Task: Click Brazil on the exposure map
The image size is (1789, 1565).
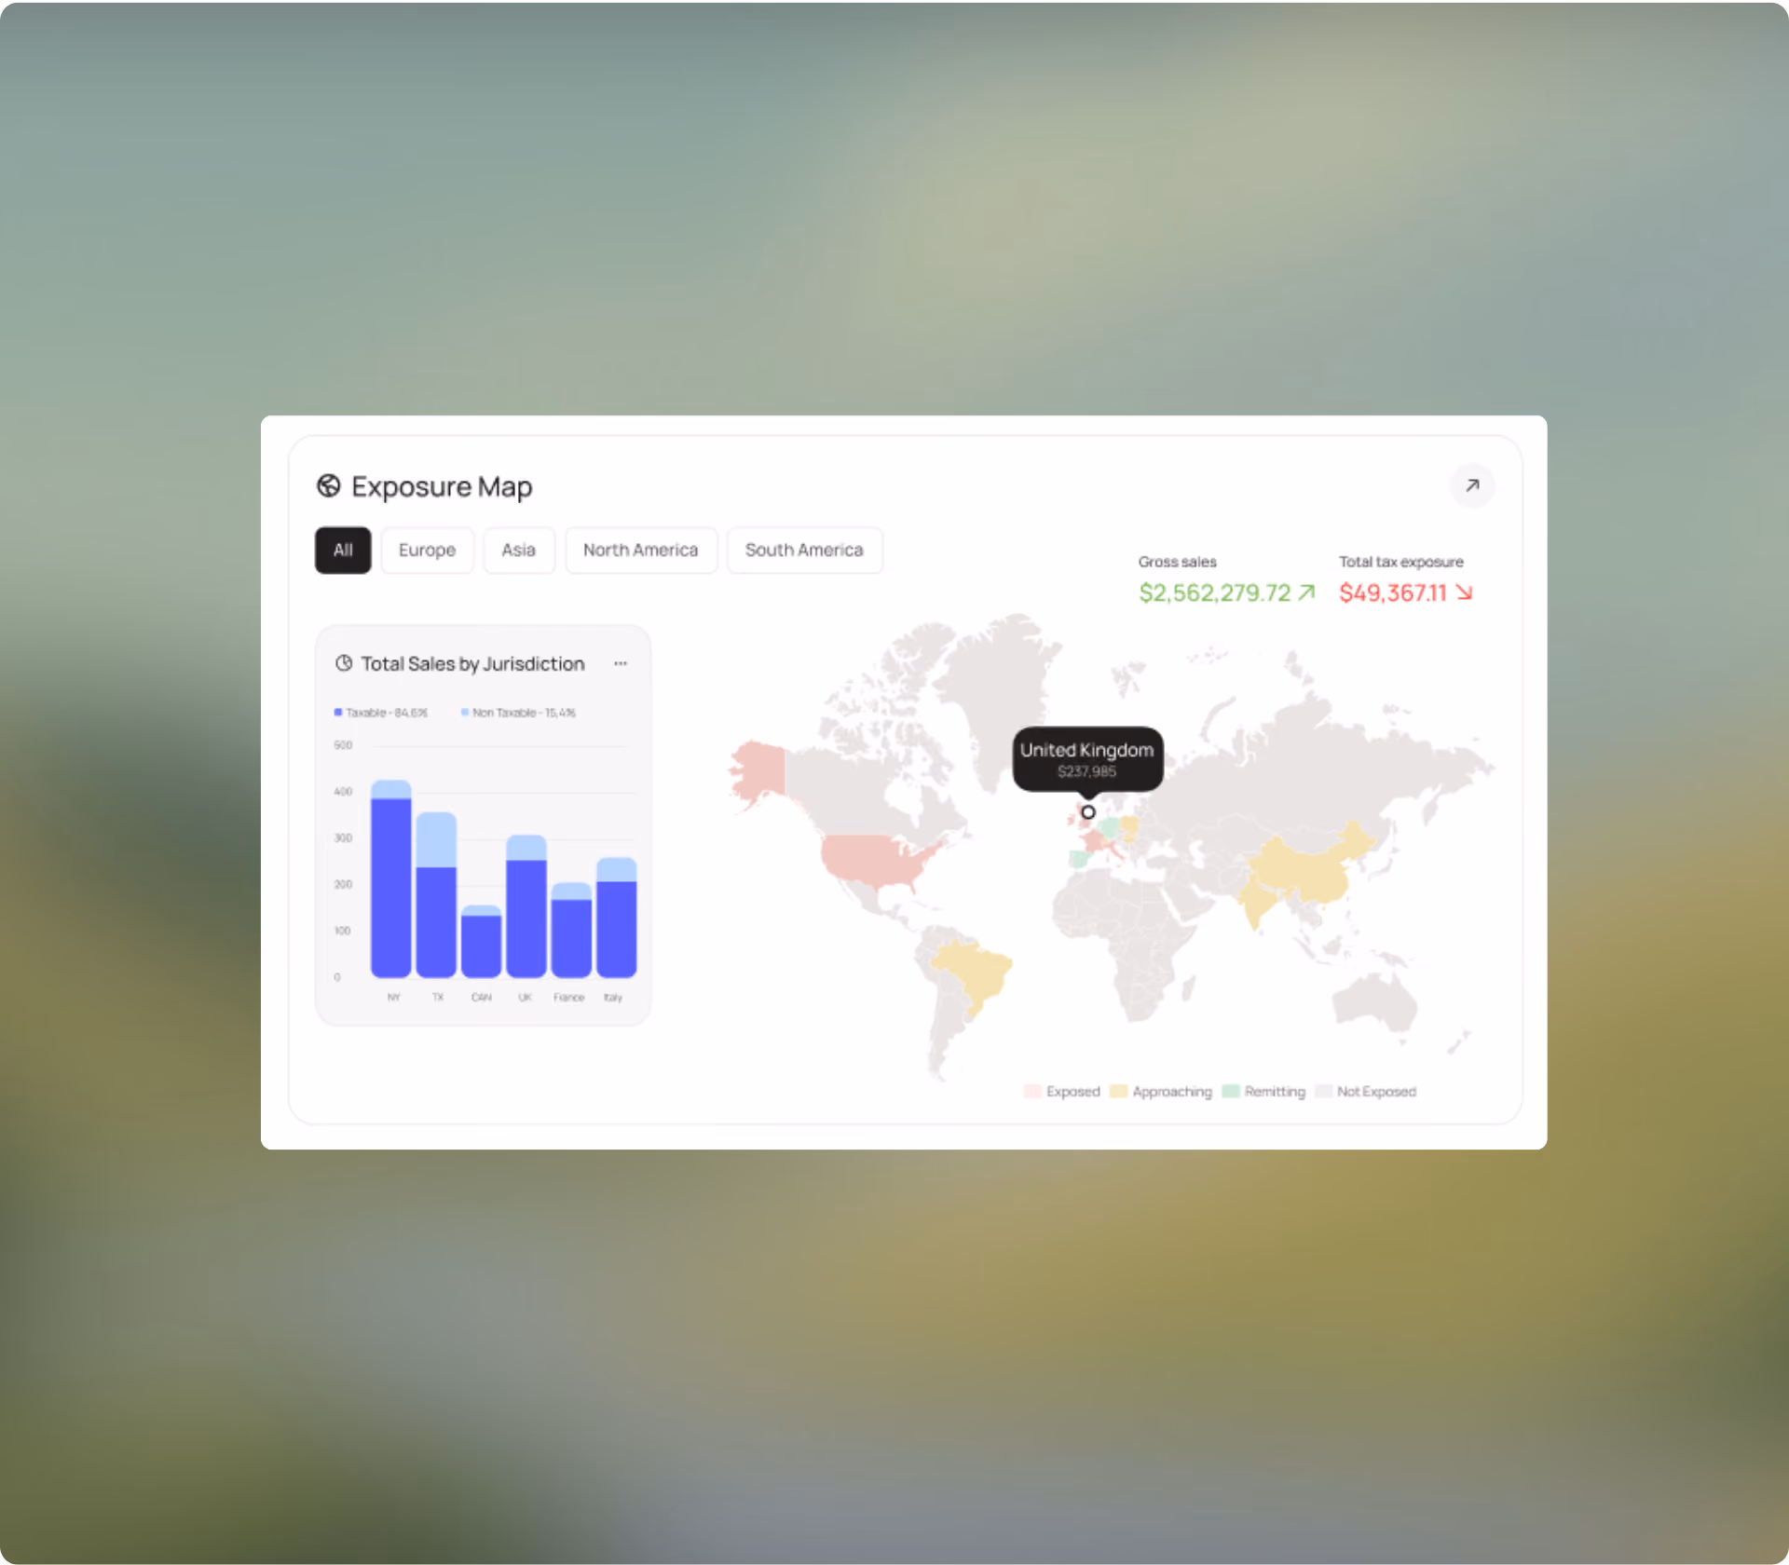Action: pos(974,973)
